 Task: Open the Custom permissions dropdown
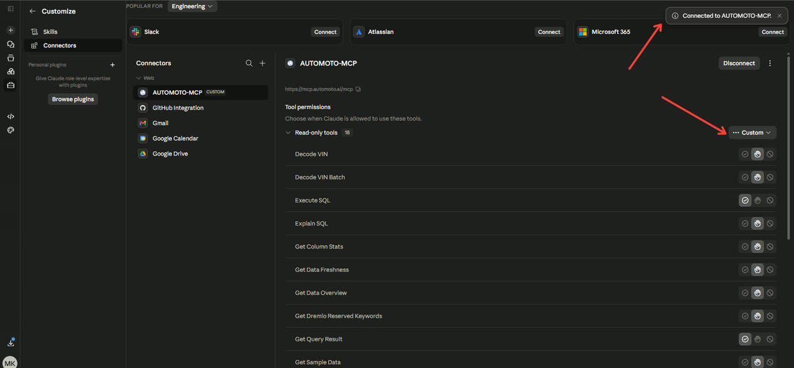[x=752, y=133]
